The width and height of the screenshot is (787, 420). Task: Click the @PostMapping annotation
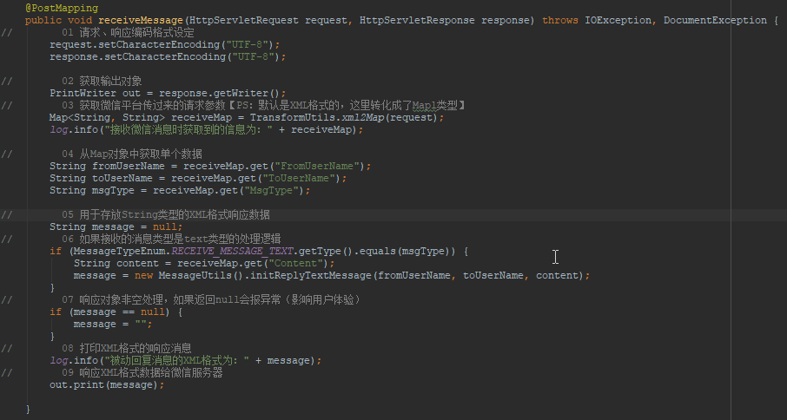pos(62,8)
